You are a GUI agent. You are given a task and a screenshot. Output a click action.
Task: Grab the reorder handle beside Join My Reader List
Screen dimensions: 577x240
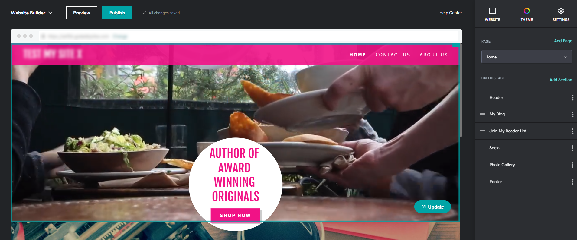point(482,131)
